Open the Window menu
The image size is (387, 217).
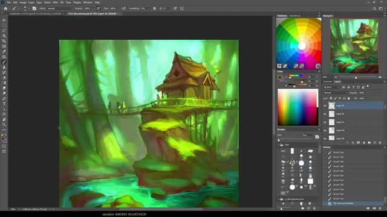pyautogui.click(x=88, y=2)
